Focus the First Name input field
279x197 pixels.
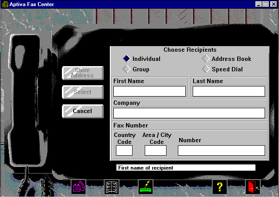[150, 91]
